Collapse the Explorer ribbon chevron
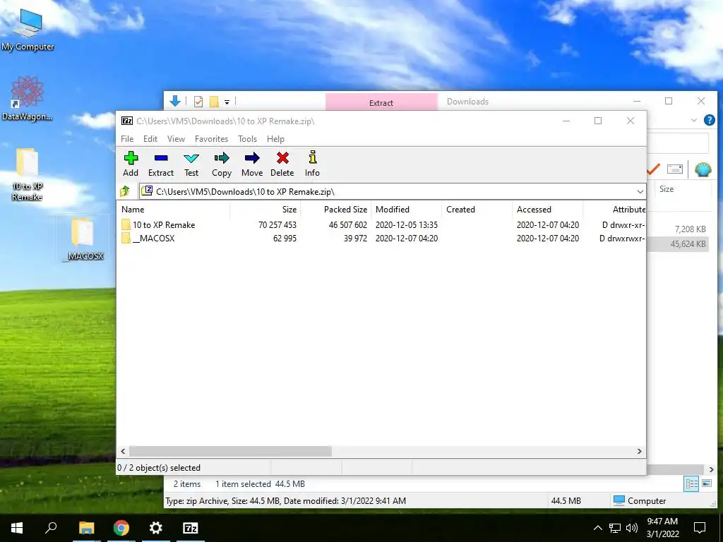The height and width of the screenshot is (542, 723). click(x=693, y=120)
